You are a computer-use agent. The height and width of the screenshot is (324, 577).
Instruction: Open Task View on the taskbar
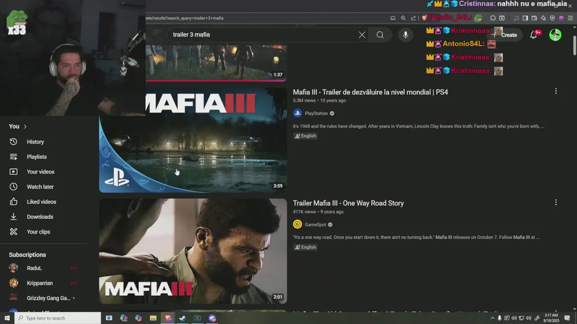[x=109, y=318]
